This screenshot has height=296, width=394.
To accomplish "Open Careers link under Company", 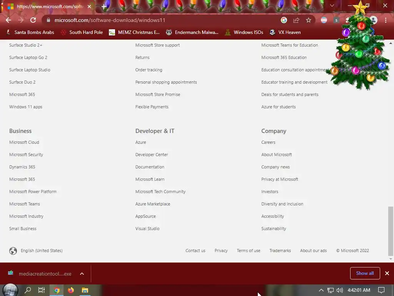I will [x=268, y=143].
